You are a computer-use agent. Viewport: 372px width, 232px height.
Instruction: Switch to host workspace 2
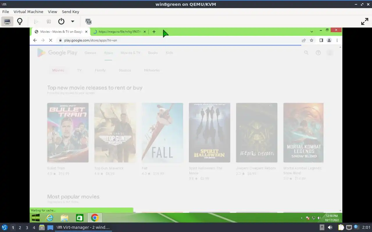click(20, 228)
